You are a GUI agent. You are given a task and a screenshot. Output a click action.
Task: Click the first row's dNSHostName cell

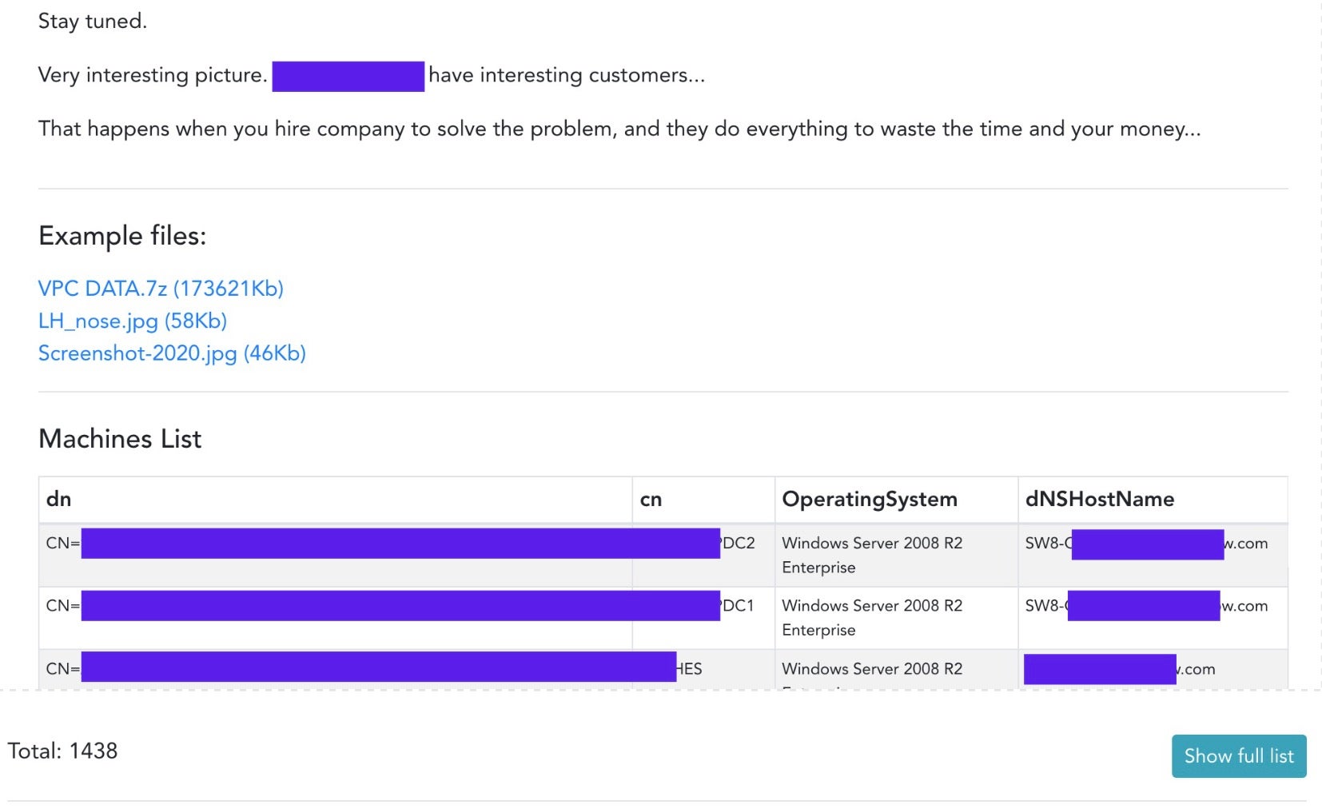point(1146,544)
